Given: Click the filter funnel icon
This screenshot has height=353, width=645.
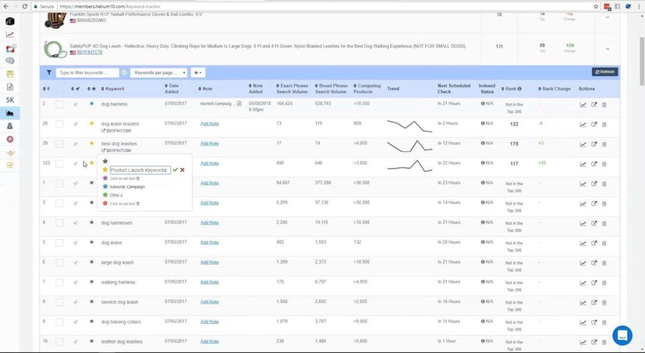Looking at the screenshot, I should pos(49,72).
